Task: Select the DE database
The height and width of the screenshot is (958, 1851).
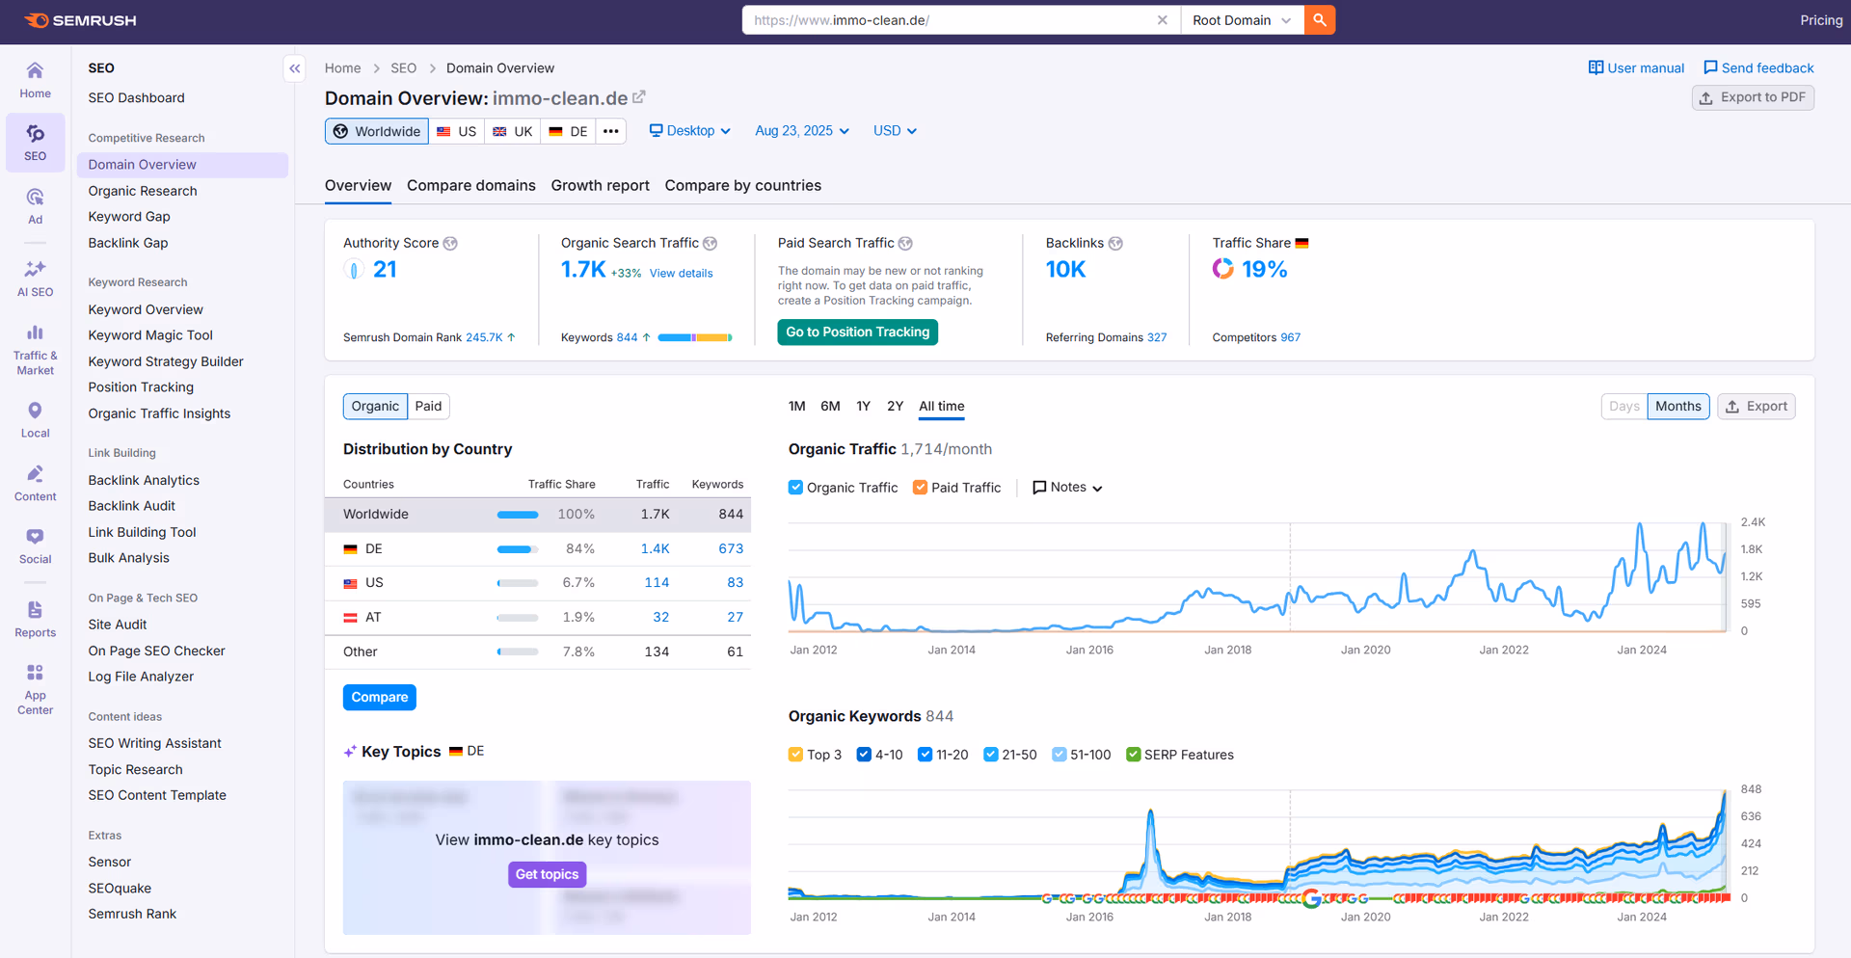Action: (x=568, y=131)
